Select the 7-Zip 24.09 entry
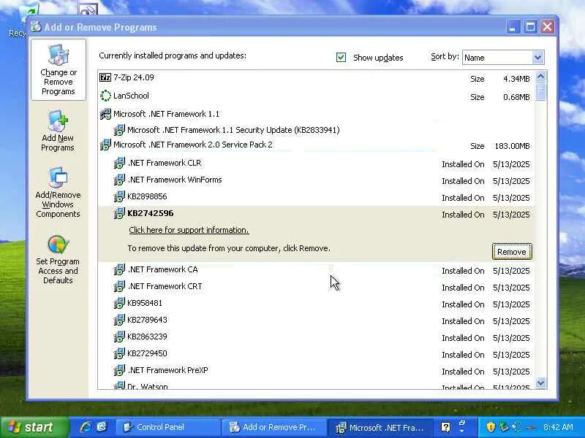The image size is (585, 438). pyautogui.click(x=316, y=78)
